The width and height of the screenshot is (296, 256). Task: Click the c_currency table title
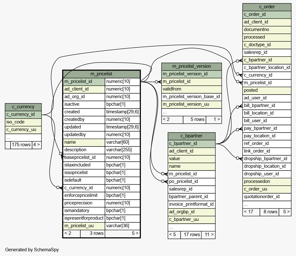(23, 107)
